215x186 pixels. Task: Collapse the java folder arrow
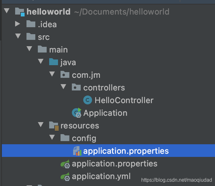pos(41,61)
